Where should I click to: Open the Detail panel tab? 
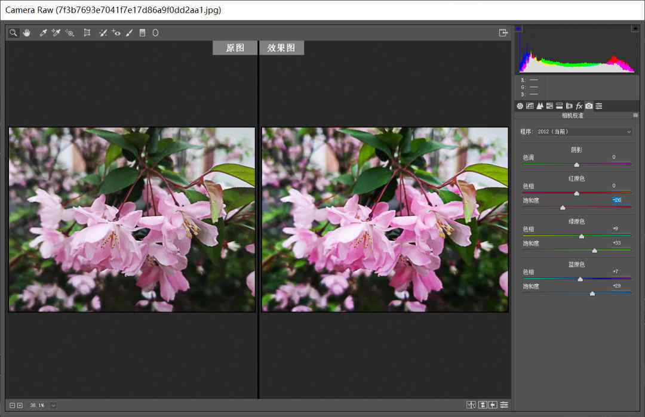click(x=540, y=106)
